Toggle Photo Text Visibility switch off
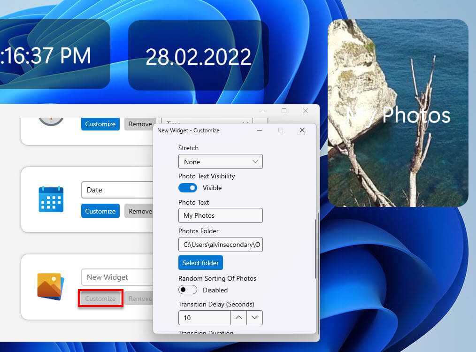The height and width of the screenshot is (352, 476). [188, 188]
